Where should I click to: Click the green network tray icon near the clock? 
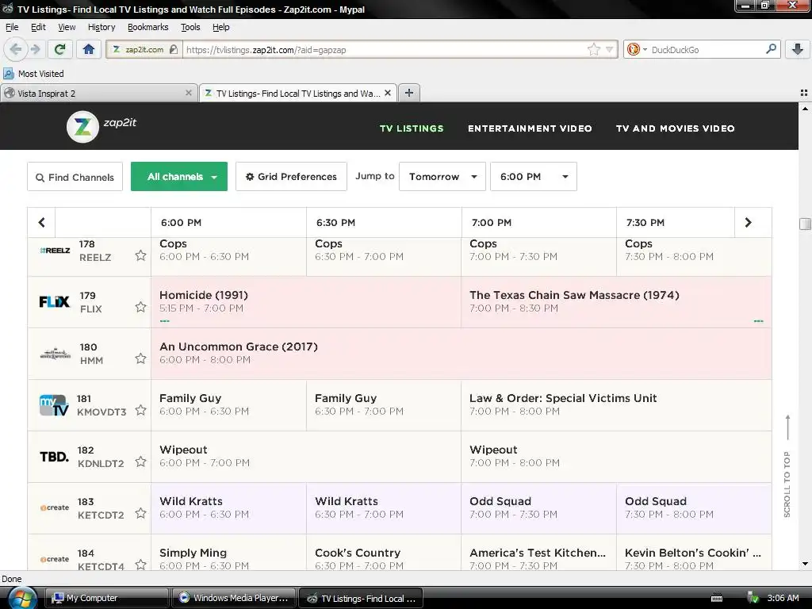[753, 598]
